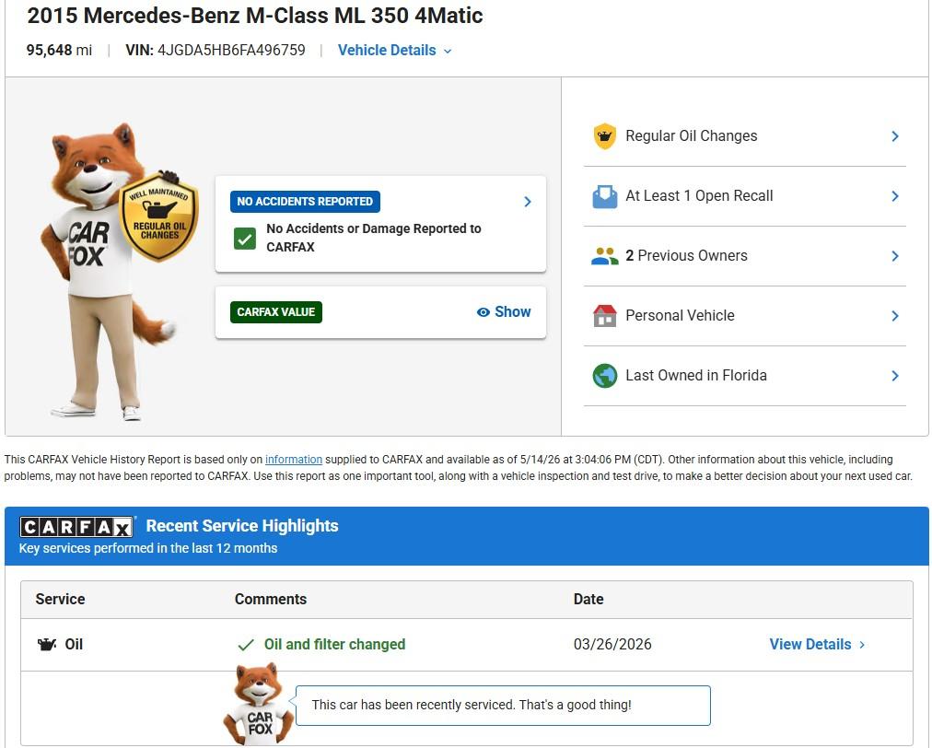The width and height of the screenshot is (932, 748).
Task: Click the Recent Service Highlights heading
Action: pyautogui.click(x=242, y=526)
